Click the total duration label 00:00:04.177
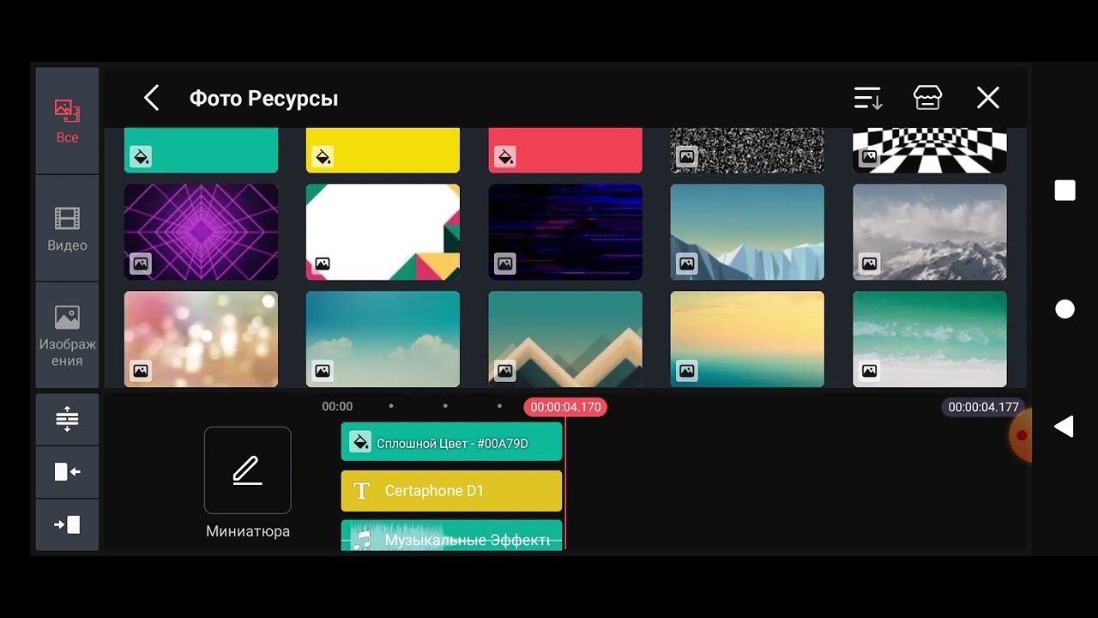1098x618 pixels. coord(983,407)
